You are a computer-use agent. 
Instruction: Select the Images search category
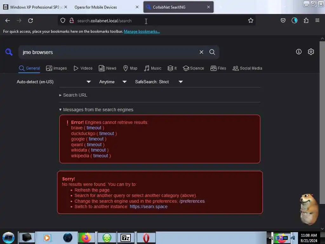click(56, 68)
